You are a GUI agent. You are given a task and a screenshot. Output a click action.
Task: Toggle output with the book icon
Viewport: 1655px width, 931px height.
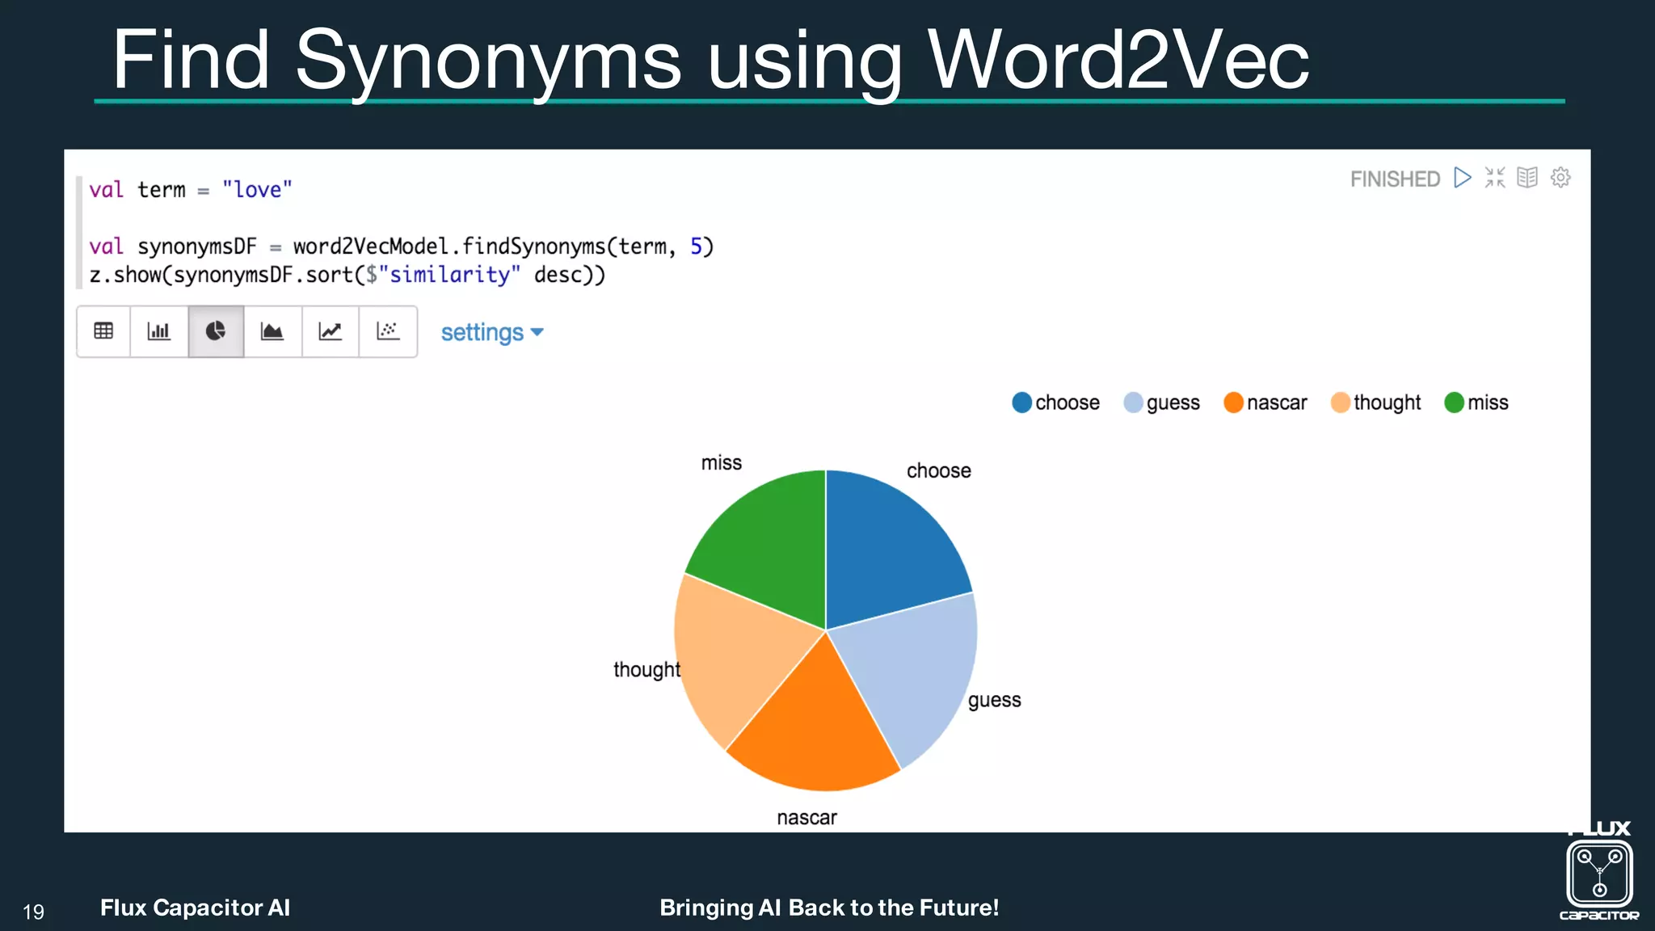click(1527, 178)
